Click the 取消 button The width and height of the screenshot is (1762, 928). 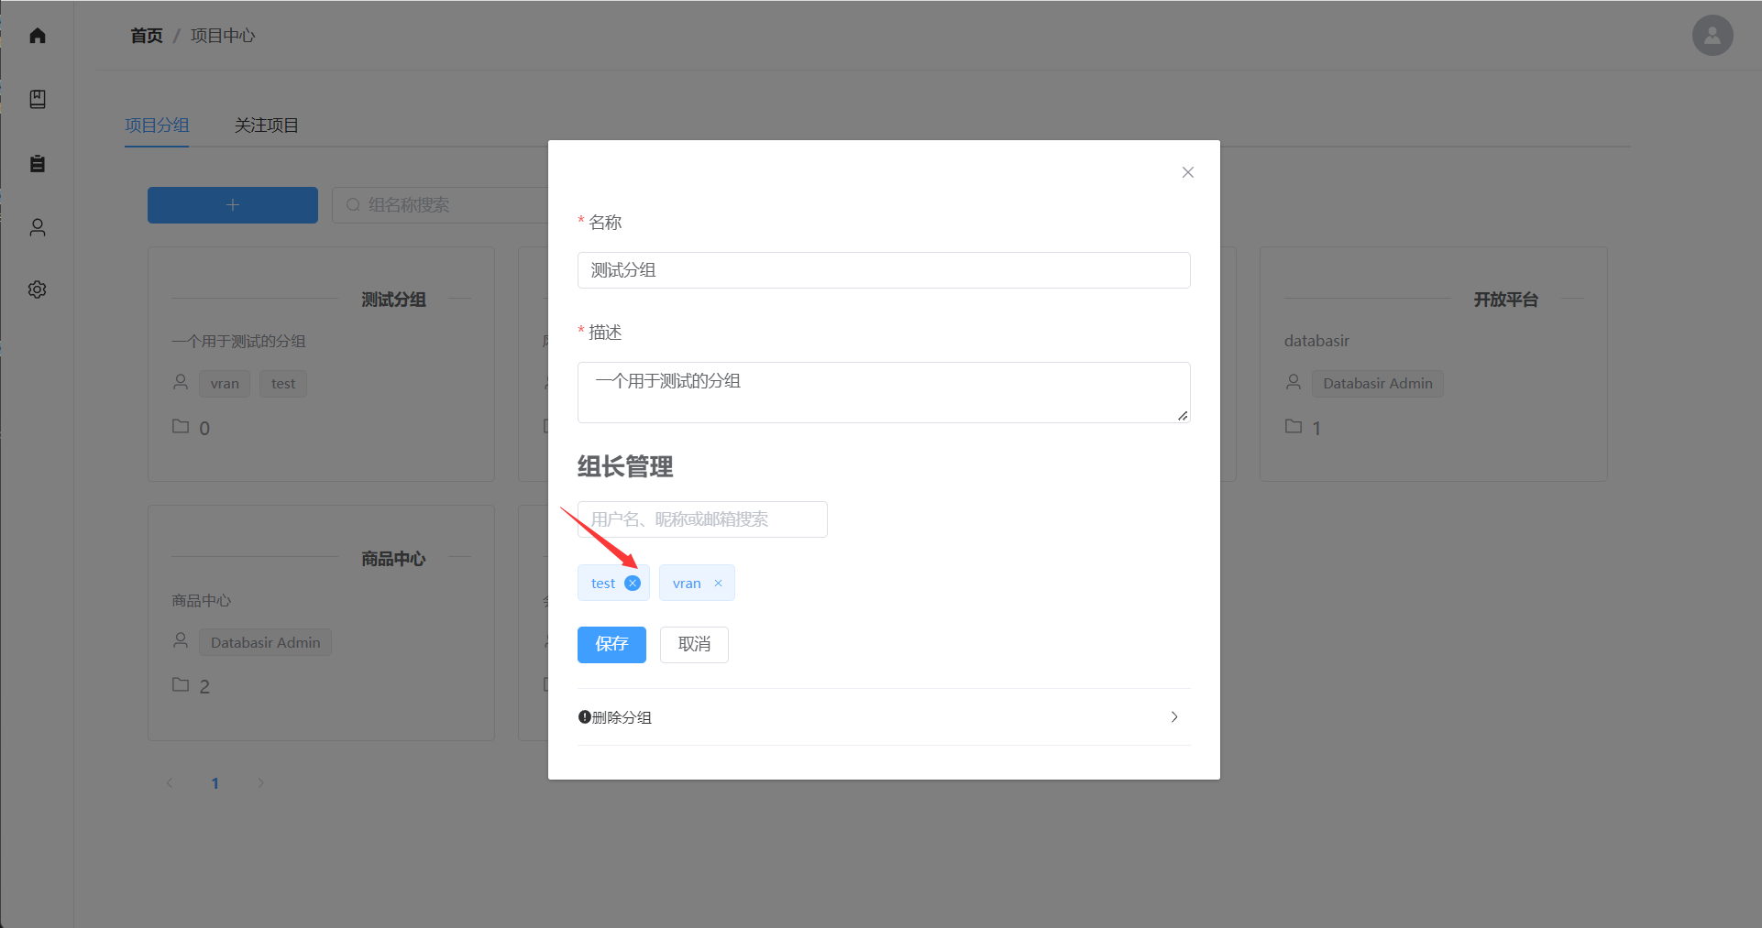pyautogui.click(x=694, y=644)
